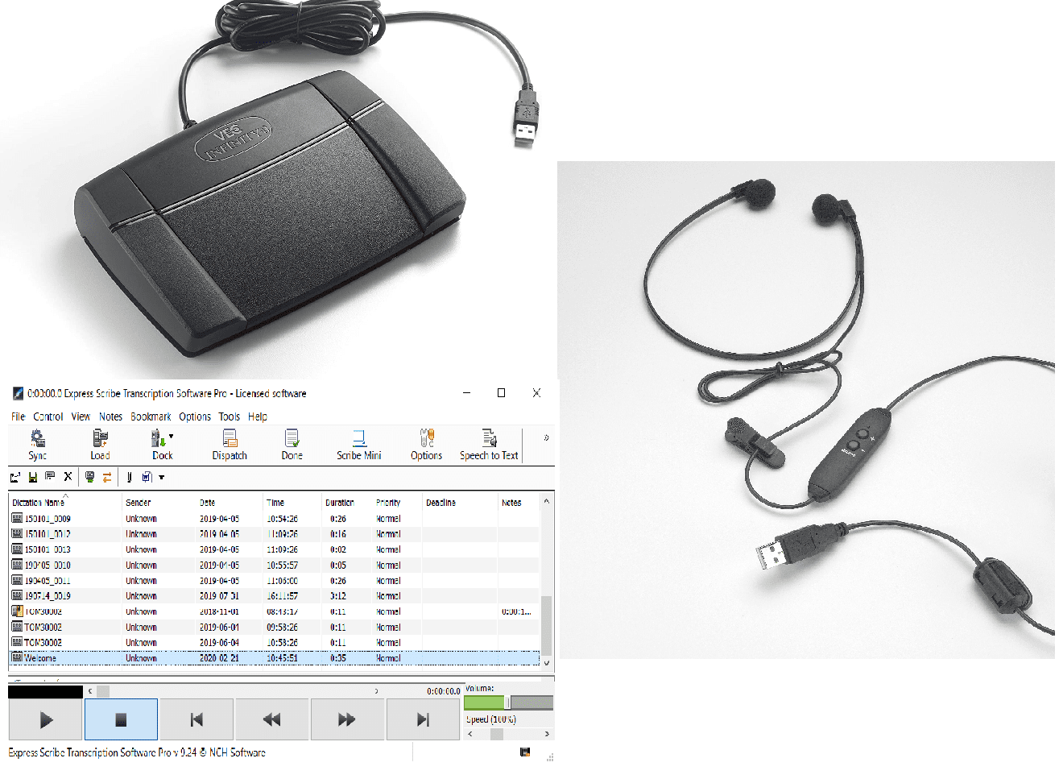1059x779 pixels.
Task: Open the Control menu
Action: [48, 416]
